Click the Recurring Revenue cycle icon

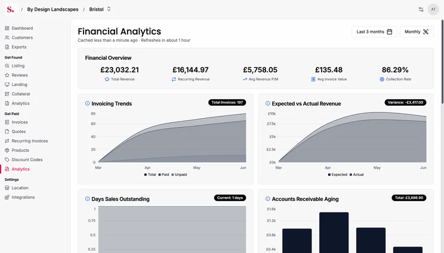pos(174,79)
